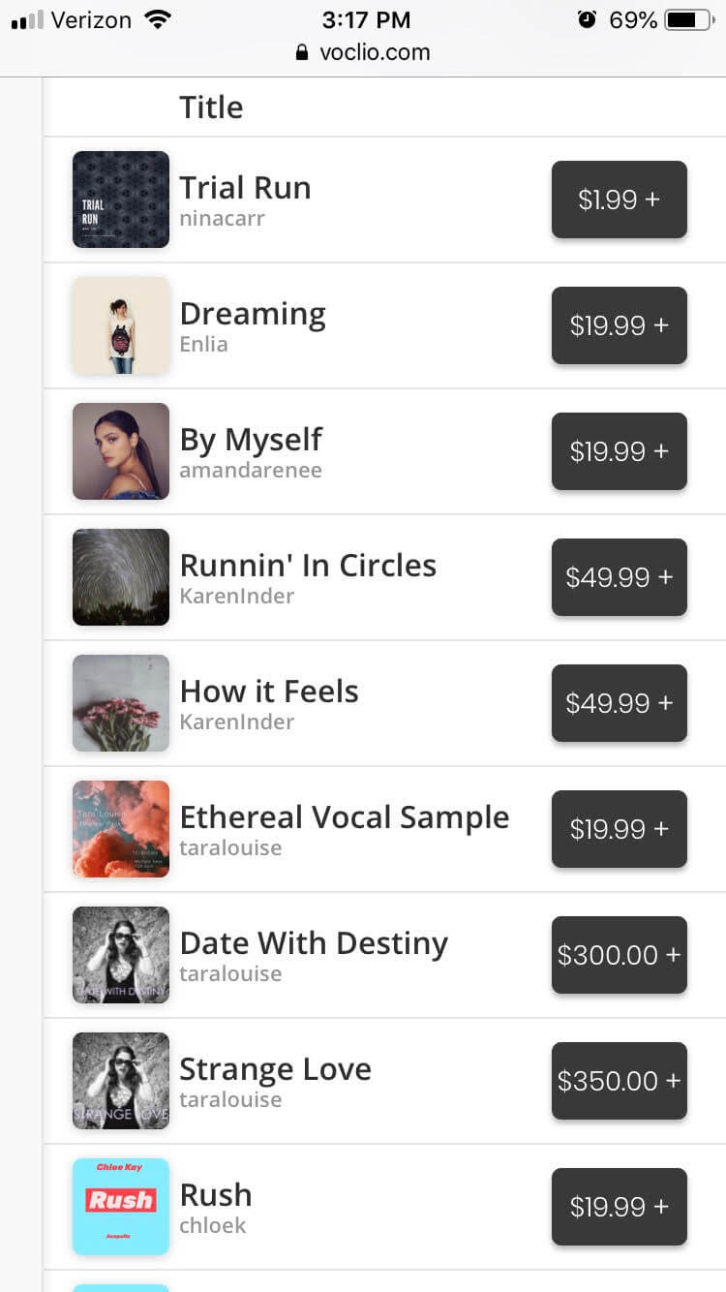
Task: Tap the voclio.com address bar
Action: (x=363, y=52)
